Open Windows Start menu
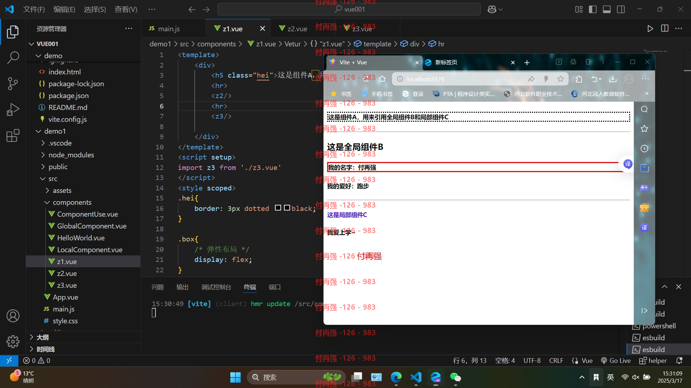Viewport: 691px width, 388px height. point(235,377)
